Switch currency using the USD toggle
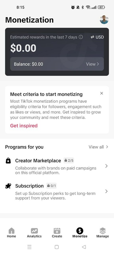Screen dimensions: 114x254 97,37
